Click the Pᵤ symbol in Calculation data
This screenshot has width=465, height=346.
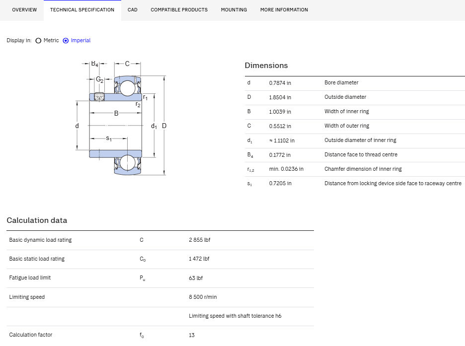[143, 278]
